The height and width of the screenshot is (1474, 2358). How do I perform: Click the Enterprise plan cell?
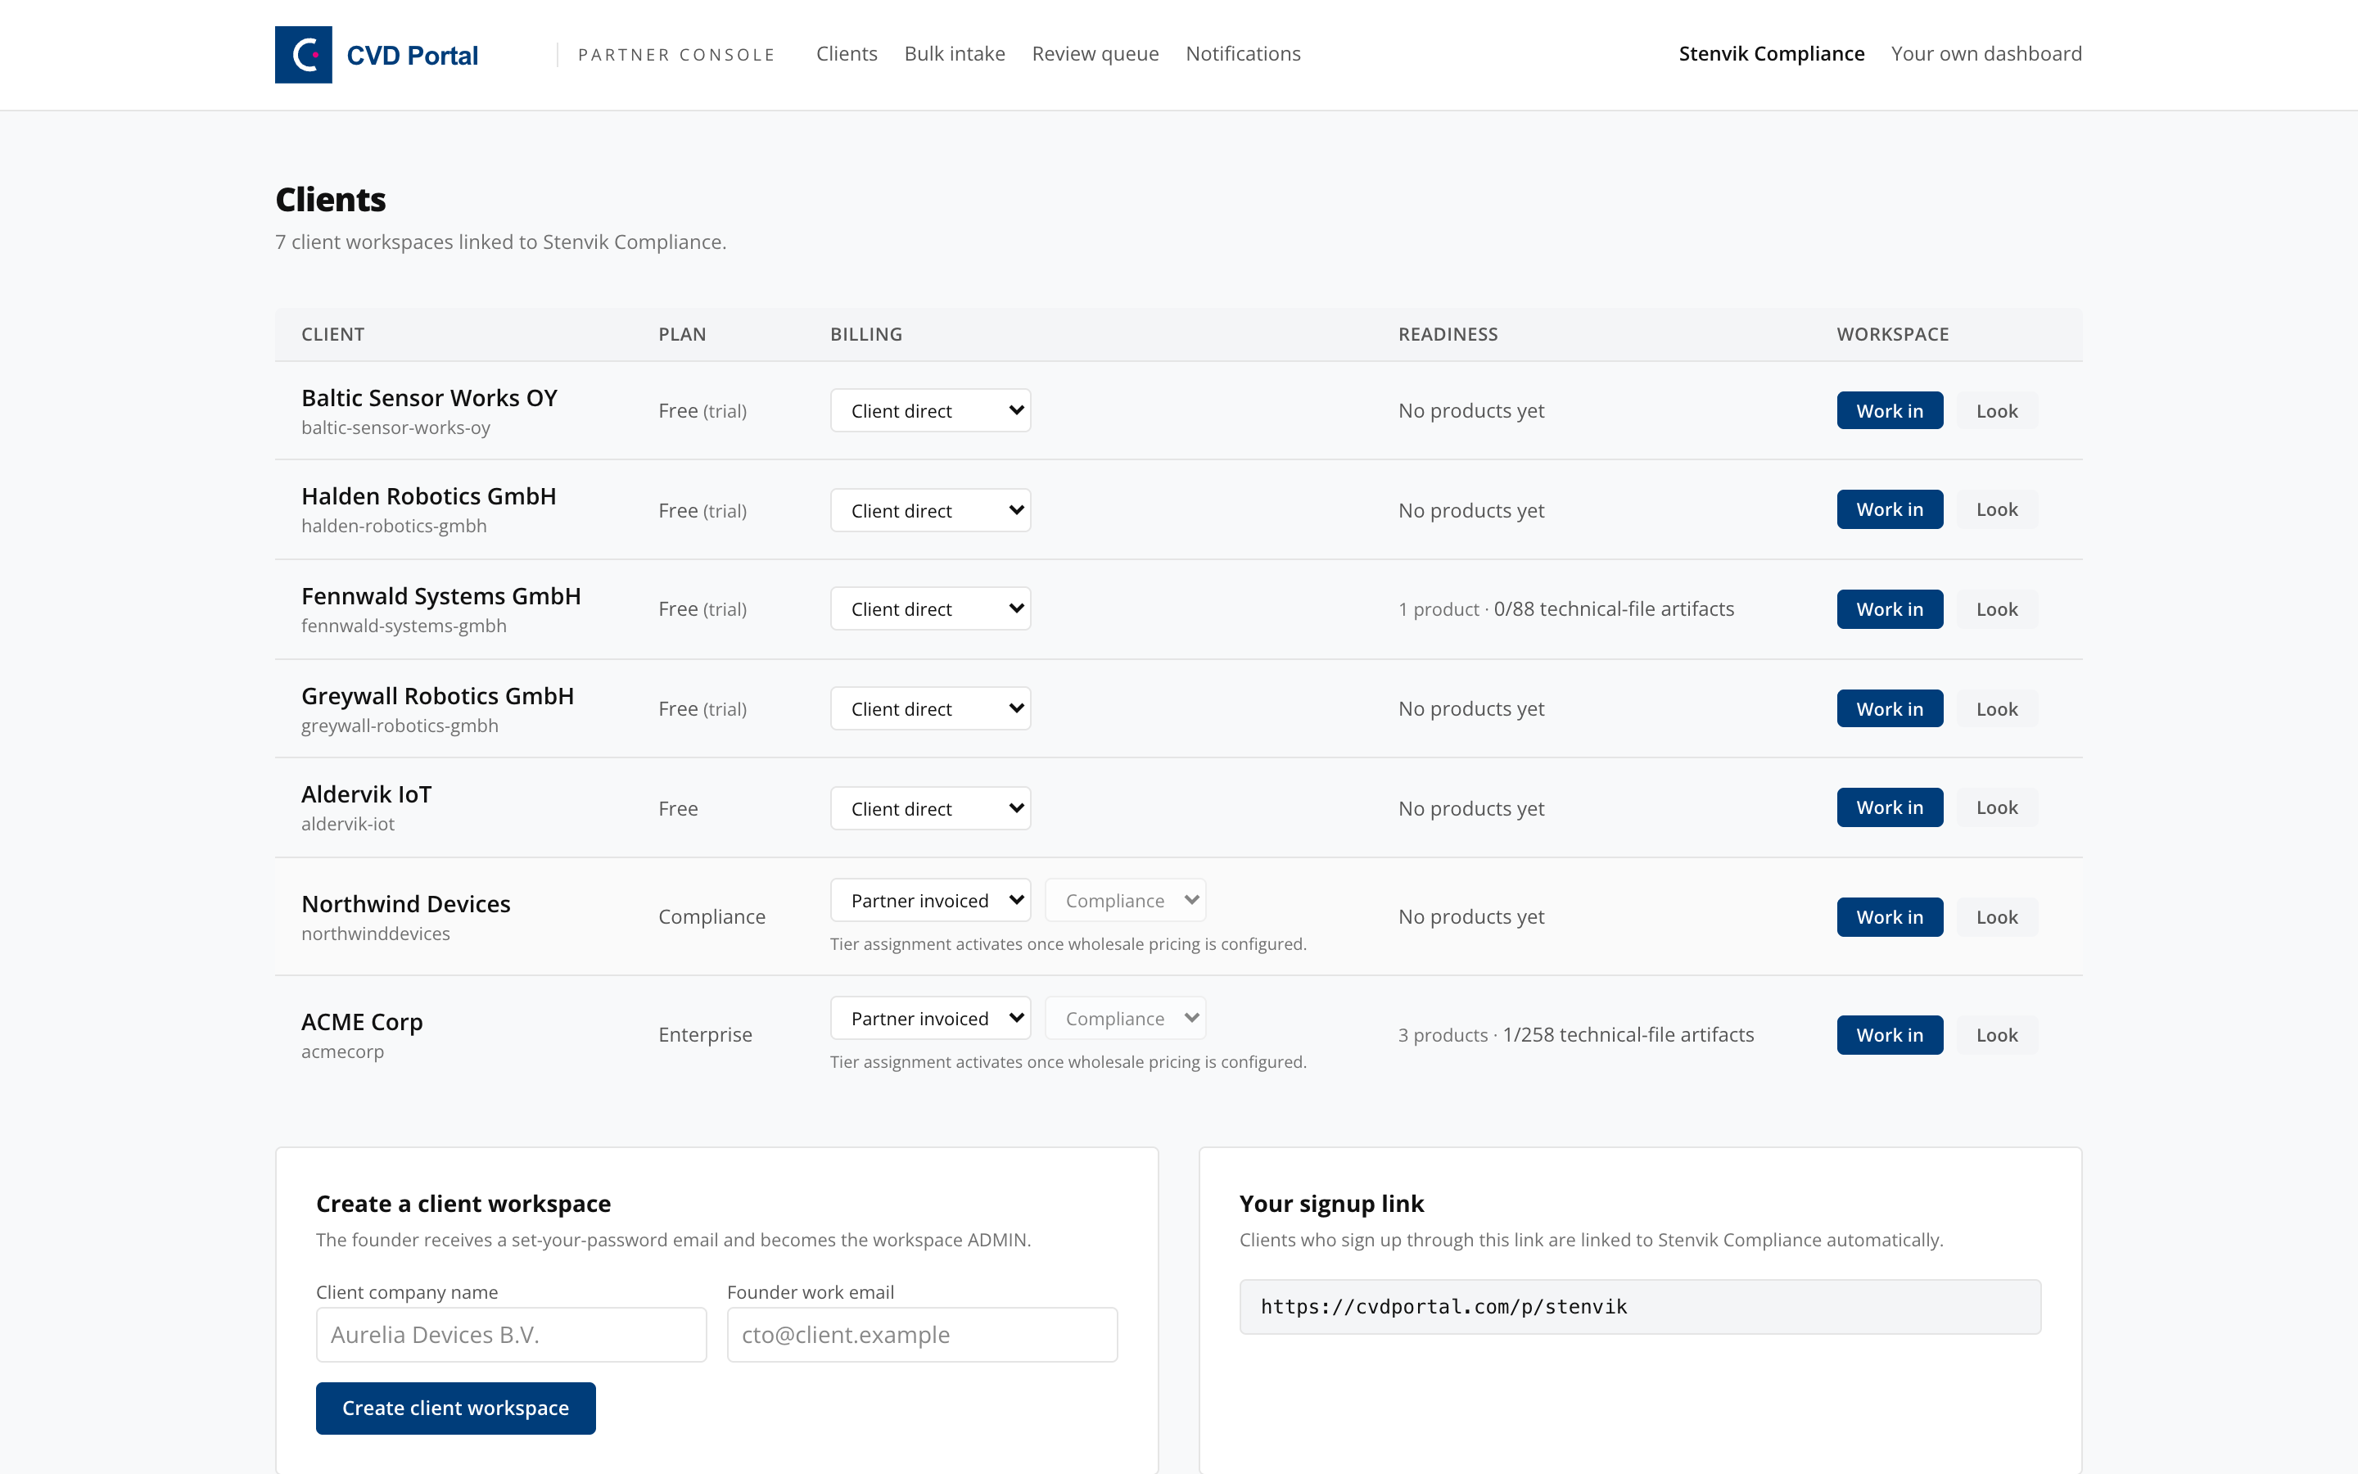(704, 1034)
